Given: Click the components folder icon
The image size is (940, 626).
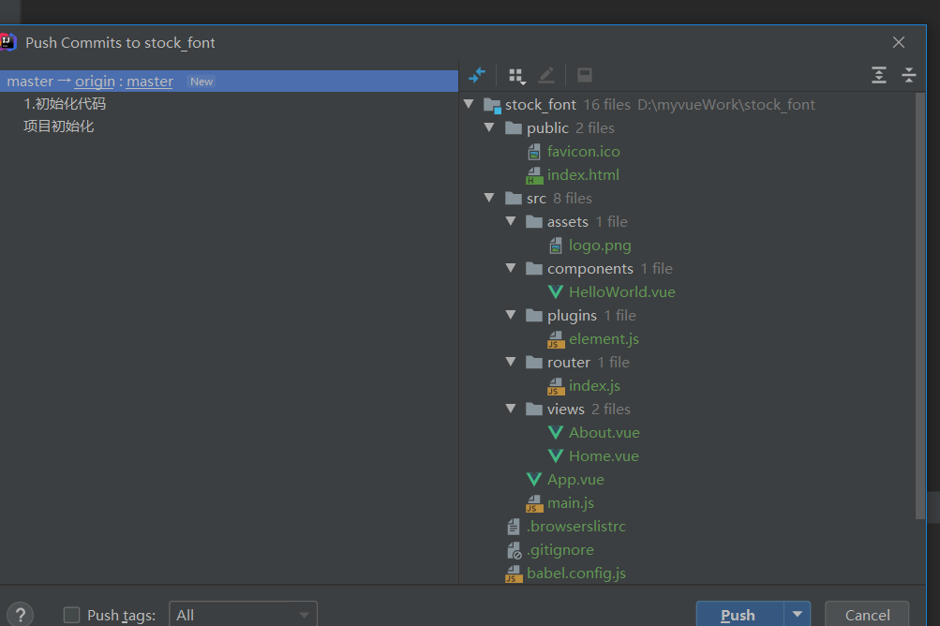Looking at the screenshot, I should pos(534,268).
